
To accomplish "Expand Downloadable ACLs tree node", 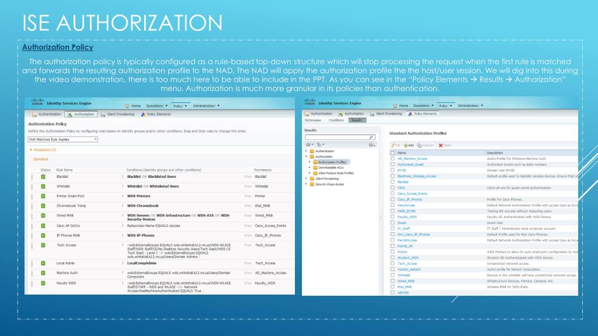I will 310,167.
